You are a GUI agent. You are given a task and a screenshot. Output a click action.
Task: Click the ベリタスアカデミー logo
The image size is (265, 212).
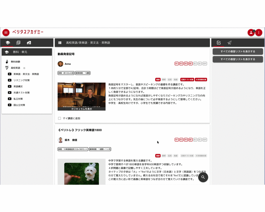(28, 32)
